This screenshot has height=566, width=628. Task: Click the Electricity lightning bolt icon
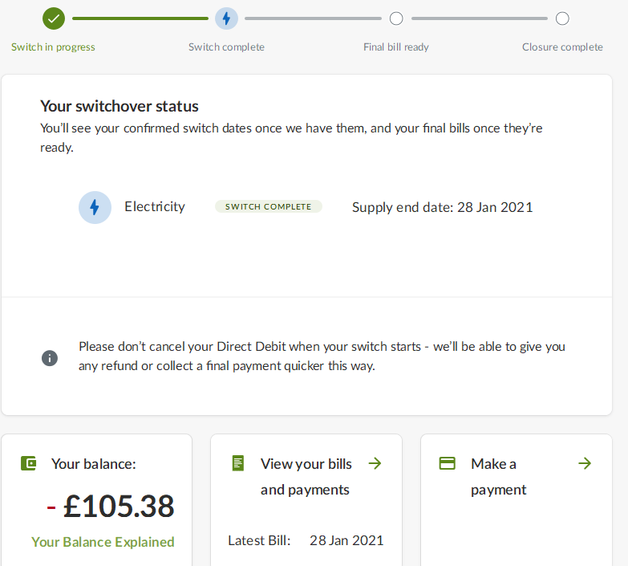pos(95,207)
